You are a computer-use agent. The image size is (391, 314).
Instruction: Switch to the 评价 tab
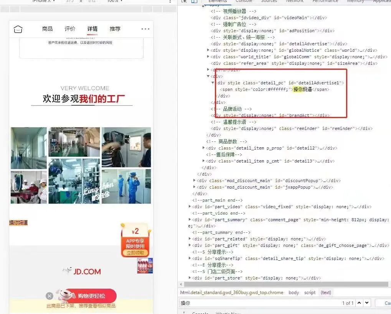coord(70,29)
